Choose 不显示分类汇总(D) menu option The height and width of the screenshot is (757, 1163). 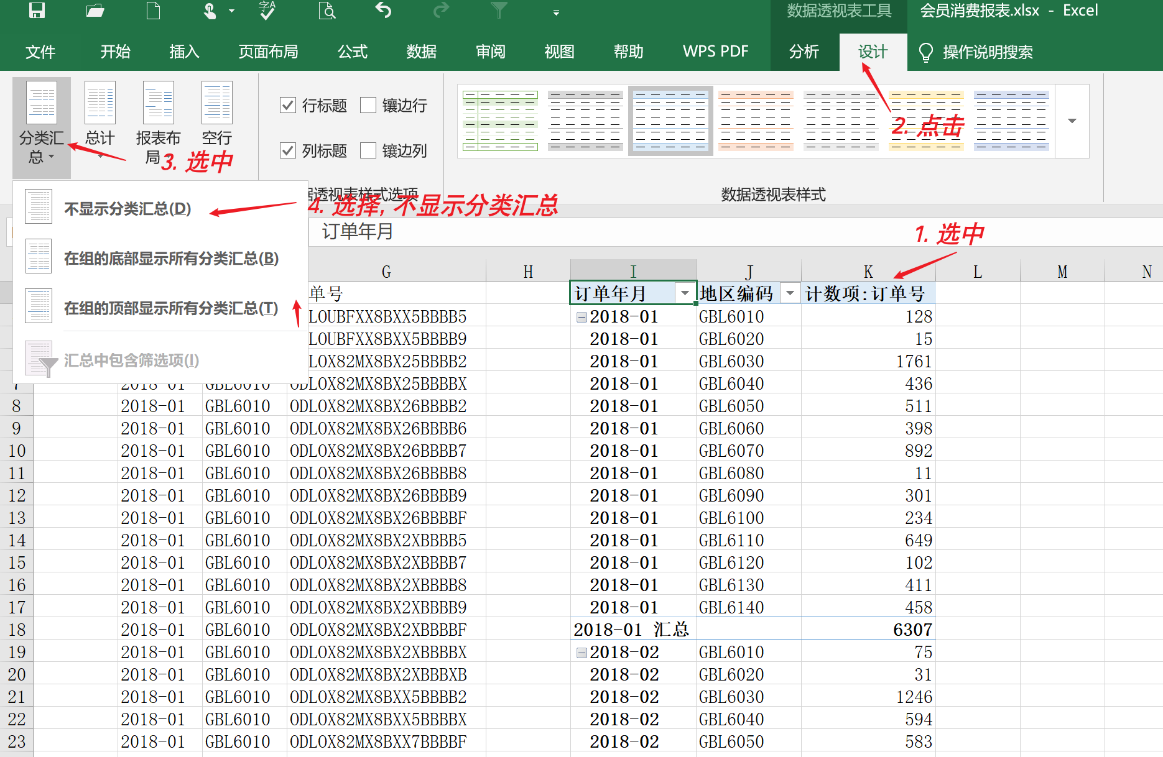click(160, 208)
